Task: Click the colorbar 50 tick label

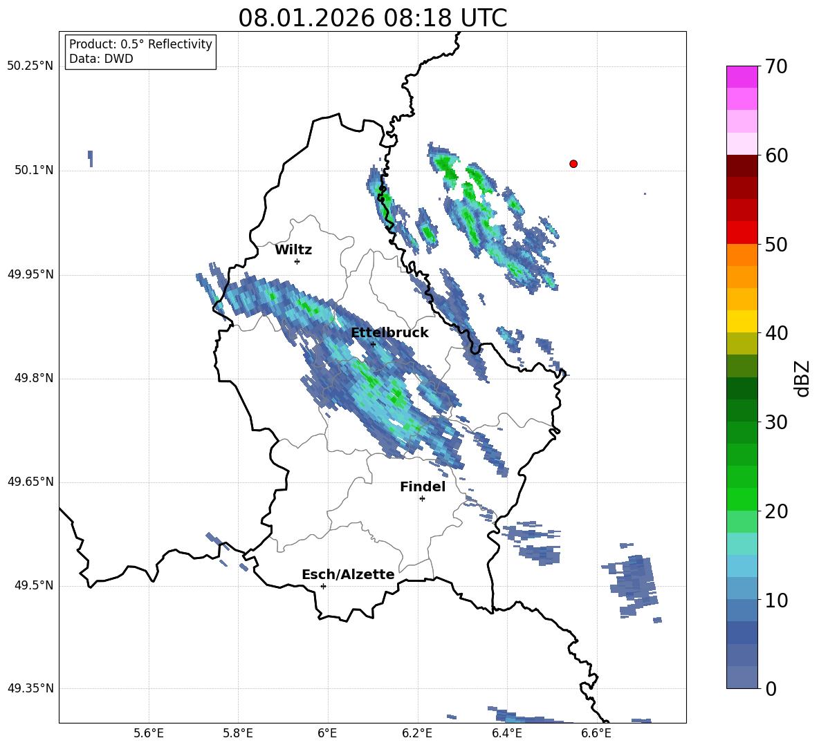Action: tap(776, 244)
